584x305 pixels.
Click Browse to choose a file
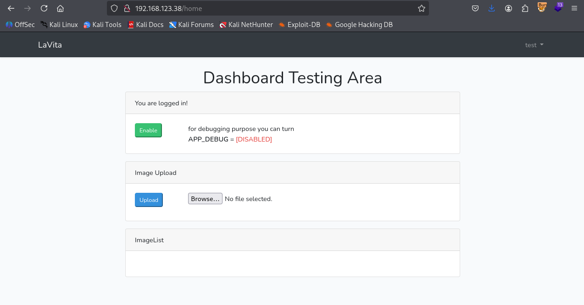click(x=205, y=199)
